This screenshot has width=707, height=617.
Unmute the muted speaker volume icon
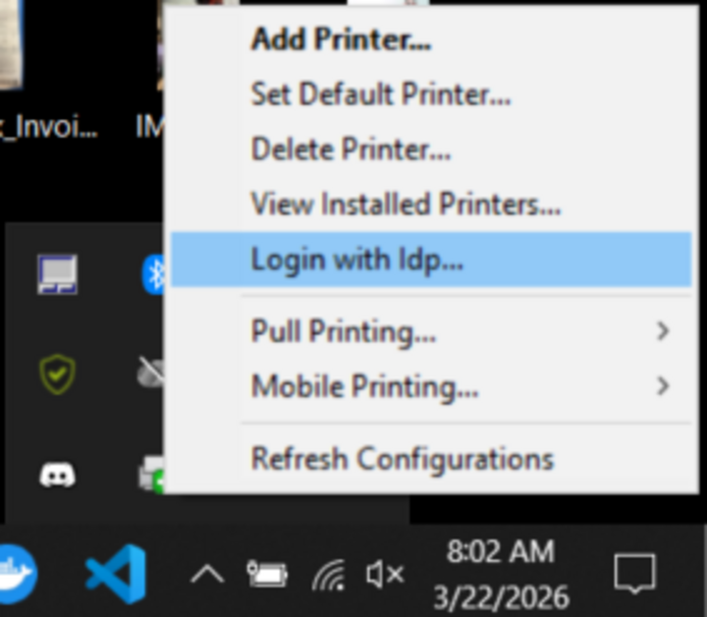(x=384, y=575)
